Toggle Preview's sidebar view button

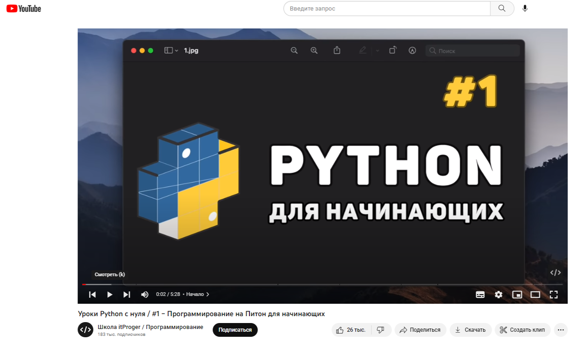point(168,50)
